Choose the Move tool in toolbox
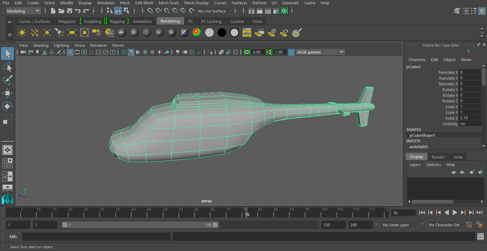This screenshot has width=487, height=251. [x=7, y=93]
